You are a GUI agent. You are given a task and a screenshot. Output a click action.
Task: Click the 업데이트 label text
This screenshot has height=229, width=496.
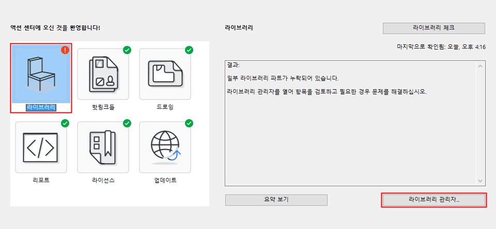pos(165,181)
